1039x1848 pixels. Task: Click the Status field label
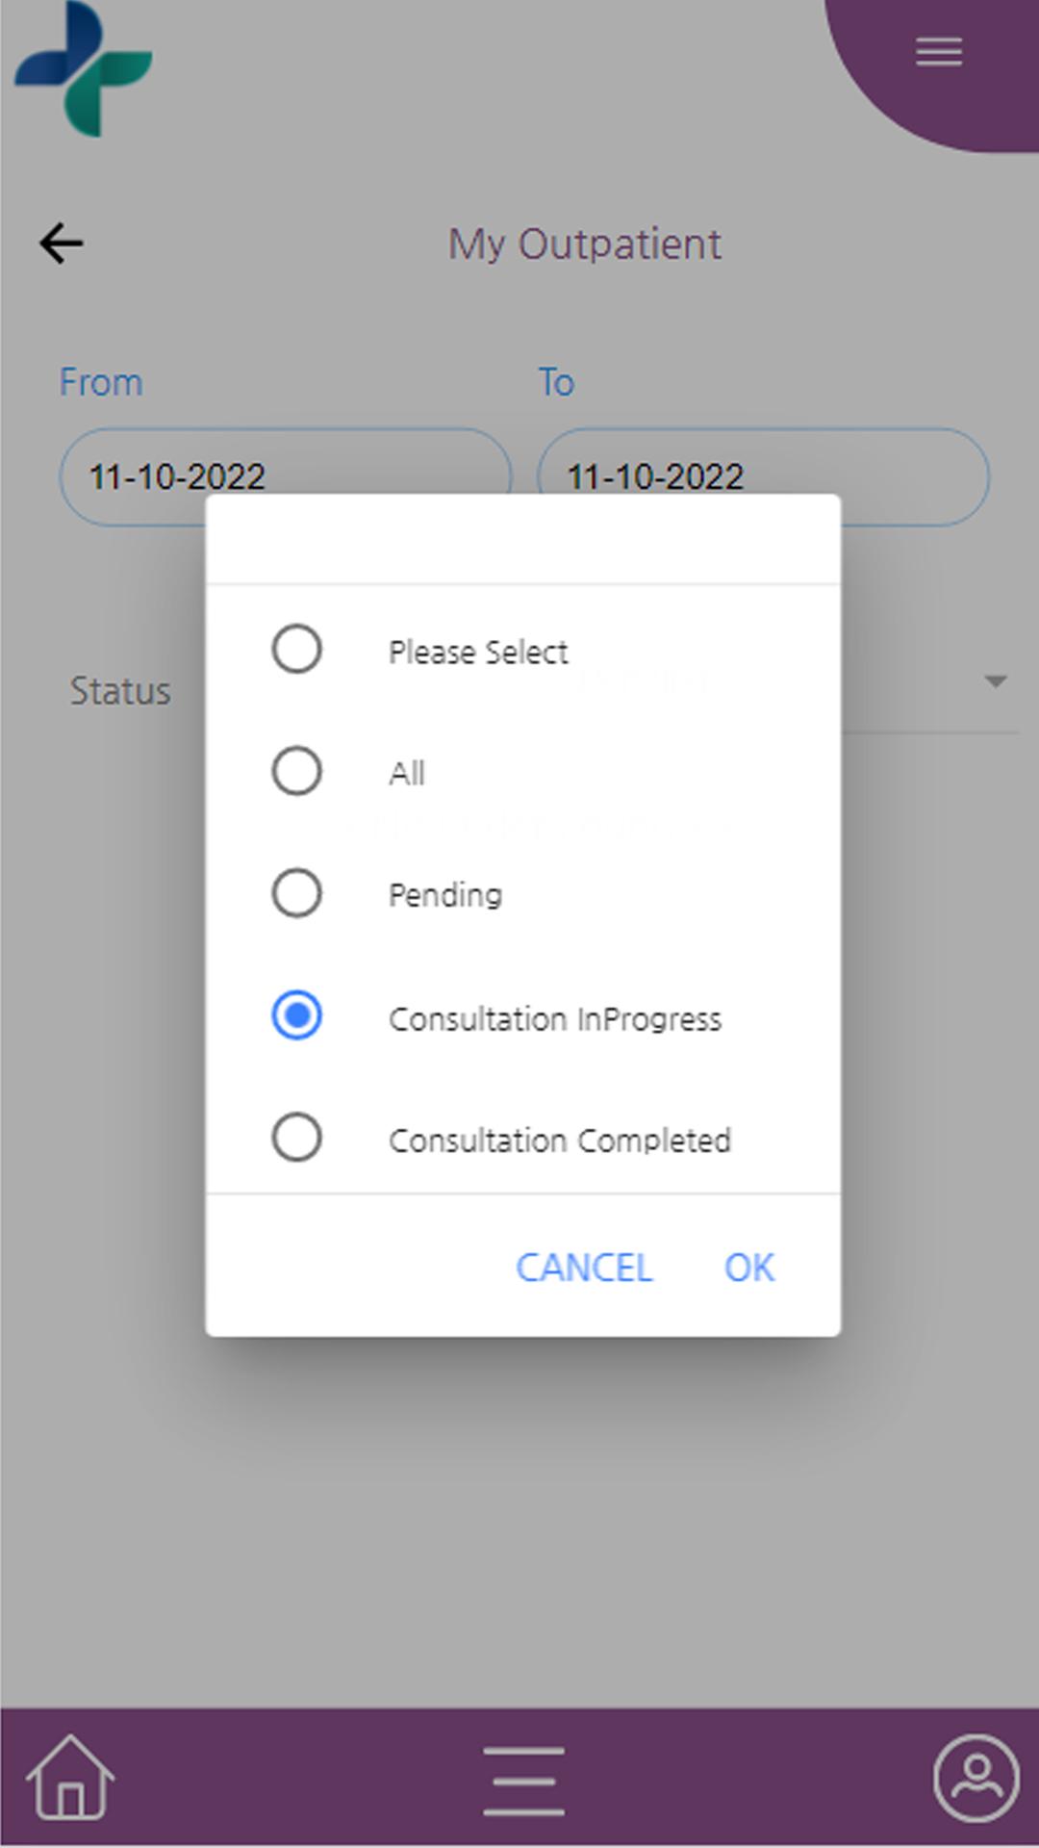coord(120,691)
